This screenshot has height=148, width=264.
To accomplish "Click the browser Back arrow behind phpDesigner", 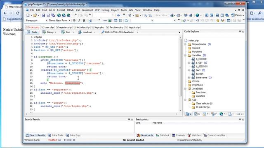I will [5, 13].
